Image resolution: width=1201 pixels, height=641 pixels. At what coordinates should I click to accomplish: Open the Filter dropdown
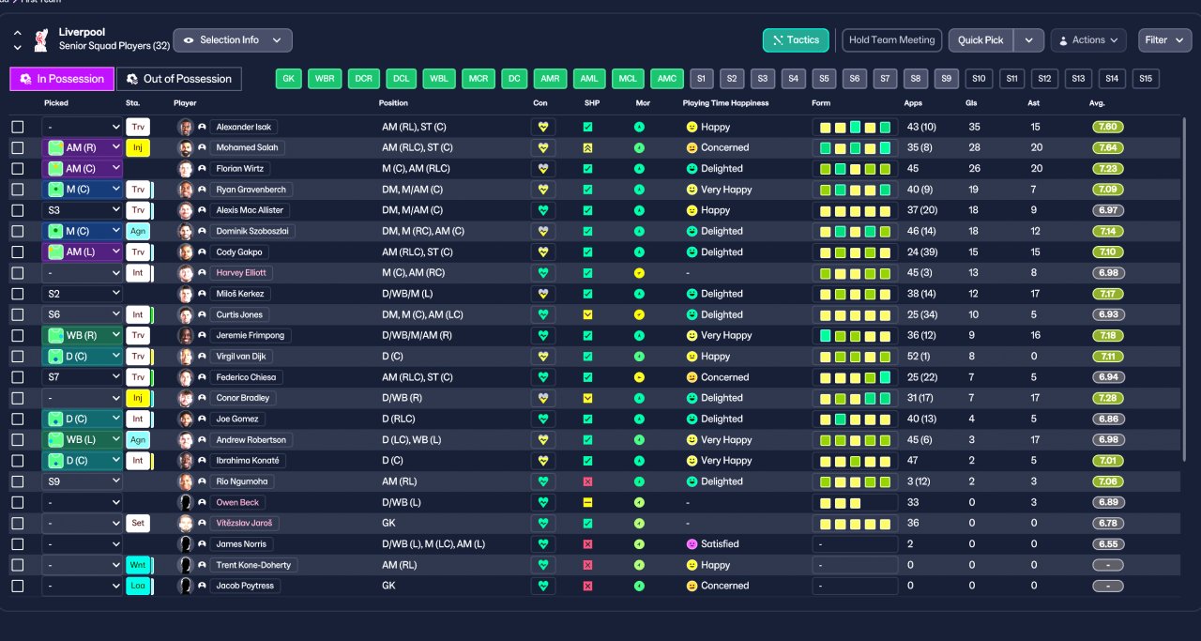click(1164, 40)
